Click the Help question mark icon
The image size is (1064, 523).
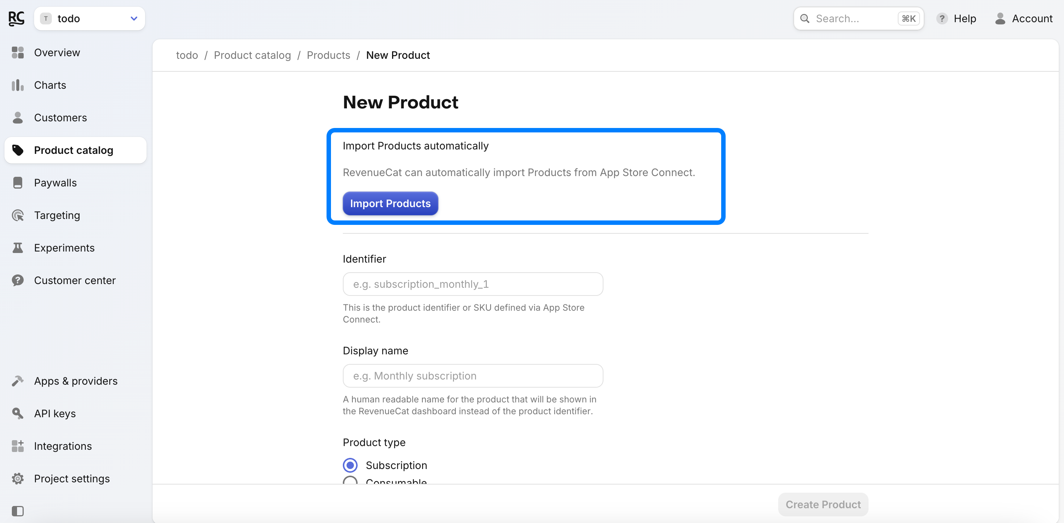pos(942,18)
